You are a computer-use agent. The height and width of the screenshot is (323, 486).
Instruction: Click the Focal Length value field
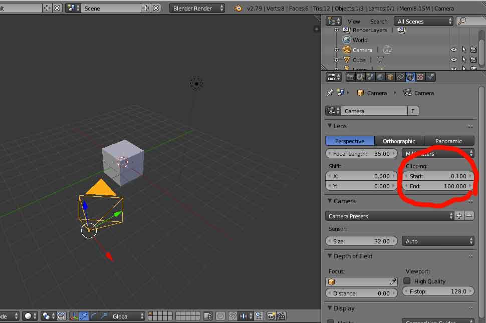[361, 154]
